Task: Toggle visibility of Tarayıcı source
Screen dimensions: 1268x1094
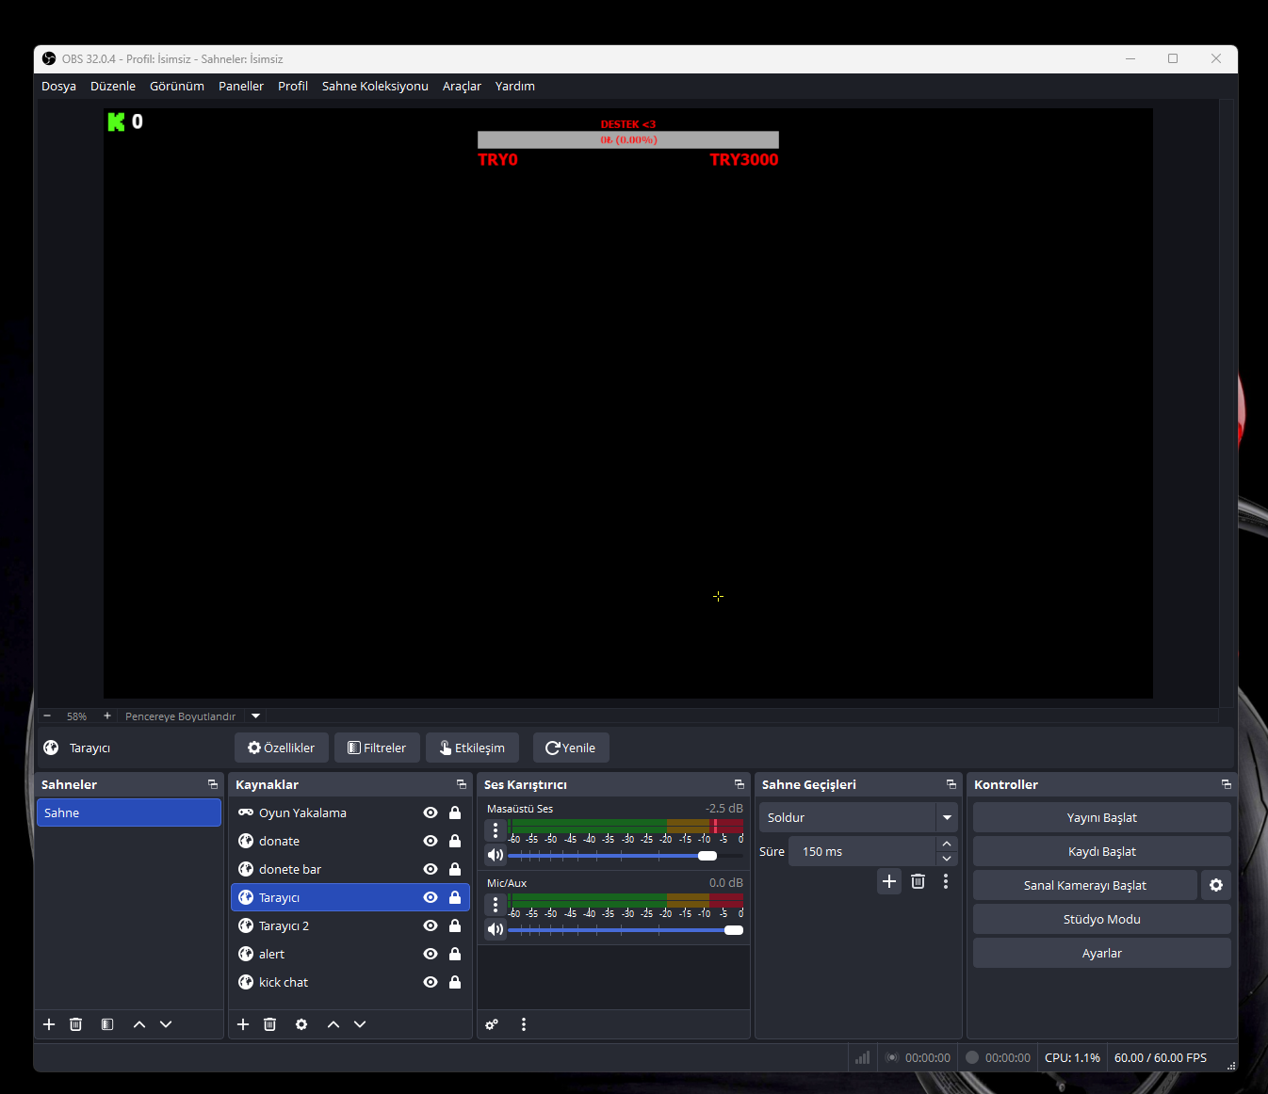Action: (431, 897)
